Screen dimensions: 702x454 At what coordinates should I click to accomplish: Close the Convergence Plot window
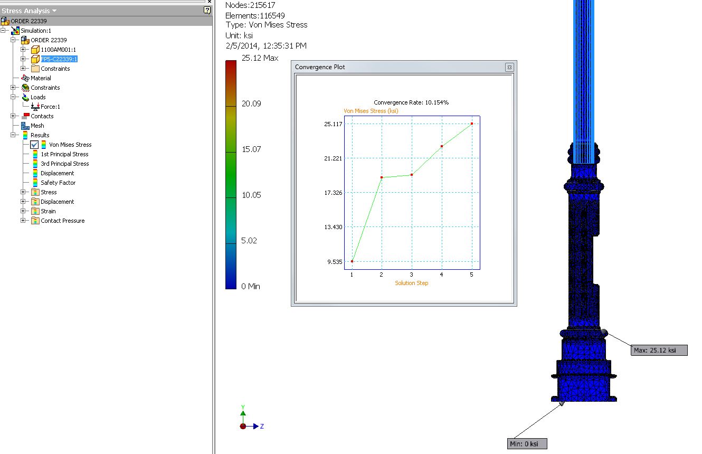509,67
